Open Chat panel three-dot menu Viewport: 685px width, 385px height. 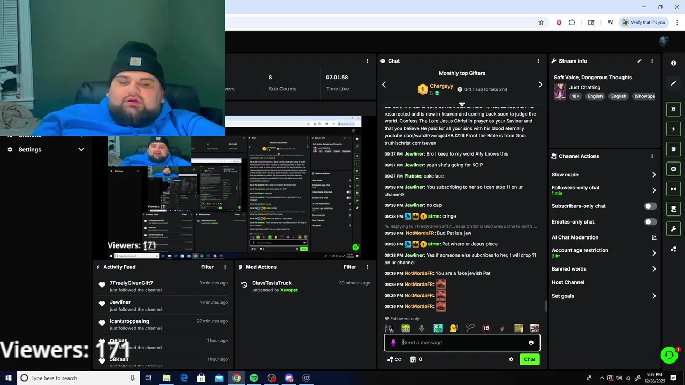click(x=538, y=61)
